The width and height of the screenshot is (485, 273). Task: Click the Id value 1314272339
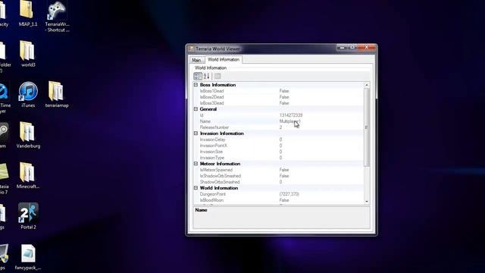pos(291,115)
